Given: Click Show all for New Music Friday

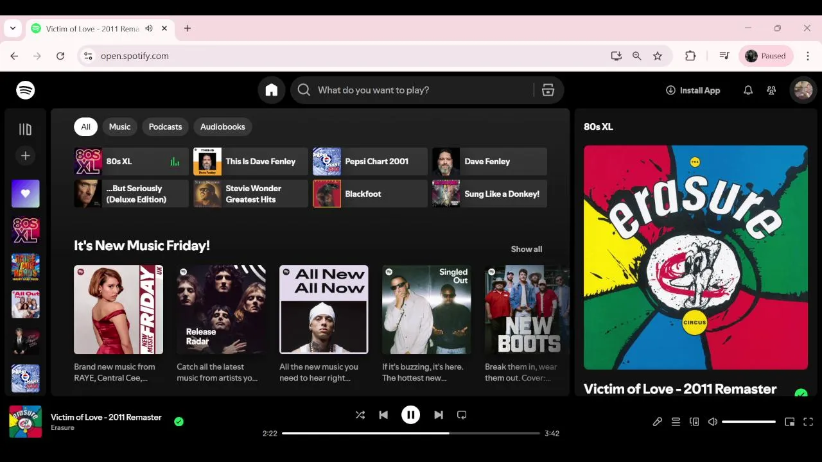Looking at the screenshot, I should 527,250.
